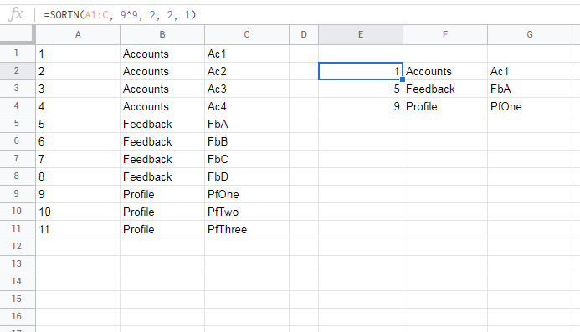Select column D header
The image size is (580, 332).
click(x=304, y=35)
